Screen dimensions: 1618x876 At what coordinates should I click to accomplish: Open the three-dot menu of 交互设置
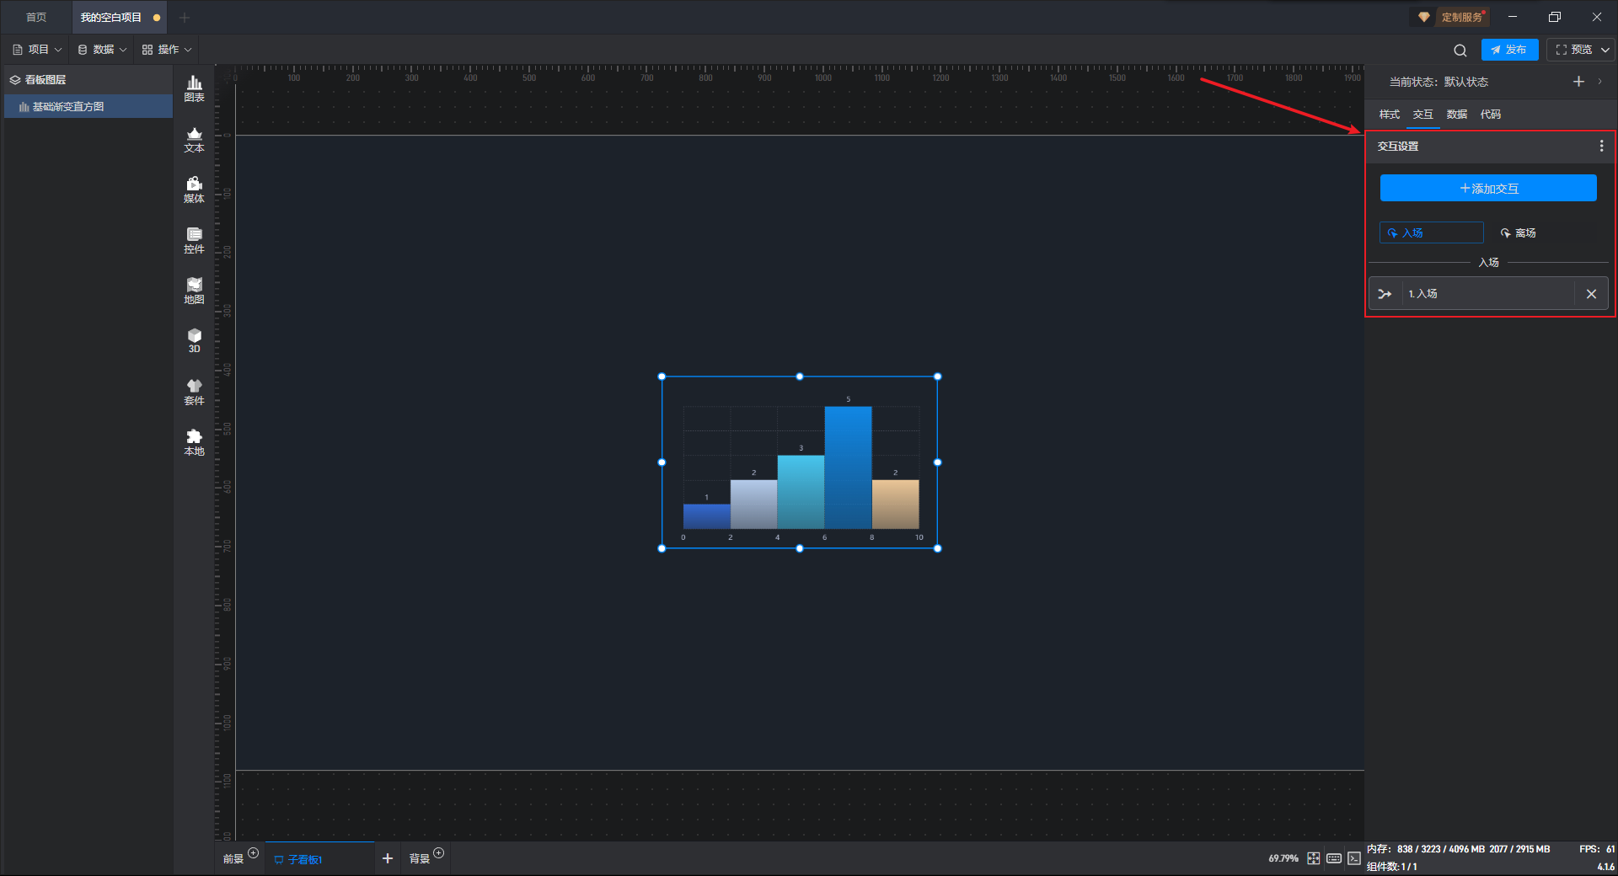tap(1601, 146)
